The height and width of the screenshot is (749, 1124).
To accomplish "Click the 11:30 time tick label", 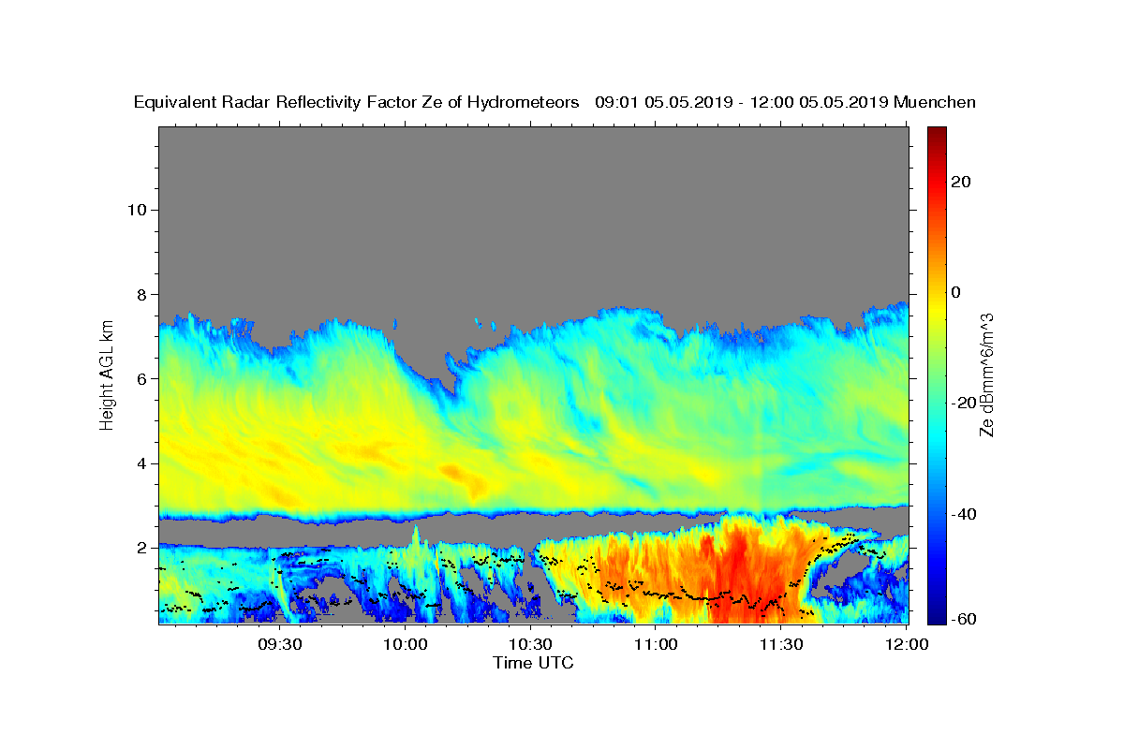I will pyautogui.click(x=780, y=644).
